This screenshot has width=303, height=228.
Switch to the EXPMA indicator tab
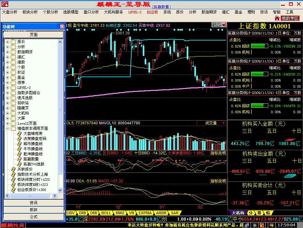[145, 213]
